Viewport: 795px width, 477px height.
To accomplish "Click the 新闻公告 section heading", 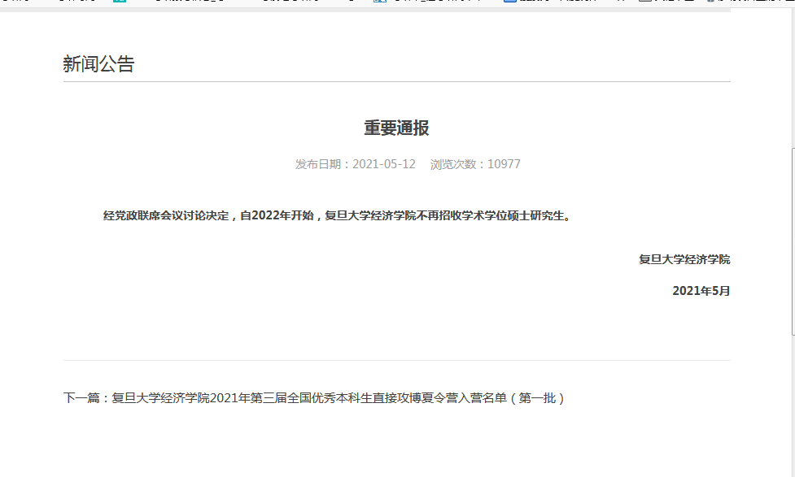I will coord(99,64).
